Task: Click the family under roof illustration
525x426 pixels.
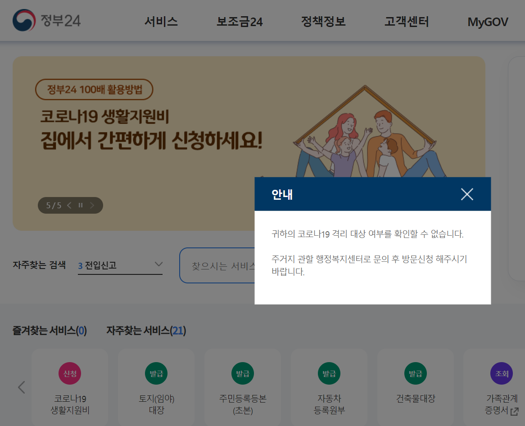Action: [x=365, y=131]
